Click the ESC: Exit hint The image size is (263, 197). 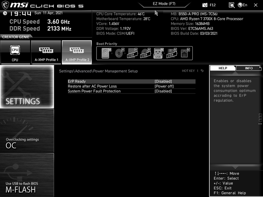point(222,188)
